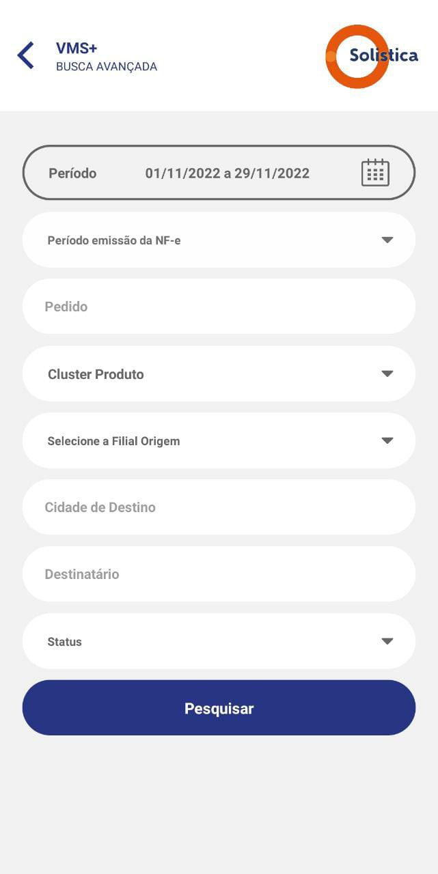Click the Período emissão da NF-e arrow
438x874 pixels.
(x=387, y=240)
